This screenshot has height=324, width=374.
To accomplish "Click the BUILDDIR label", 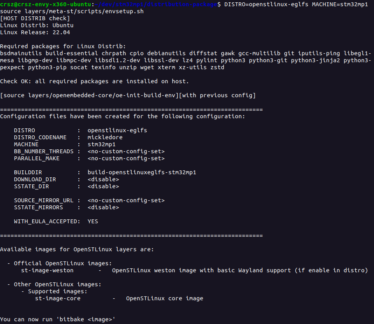I will click(x=28, y=172).
